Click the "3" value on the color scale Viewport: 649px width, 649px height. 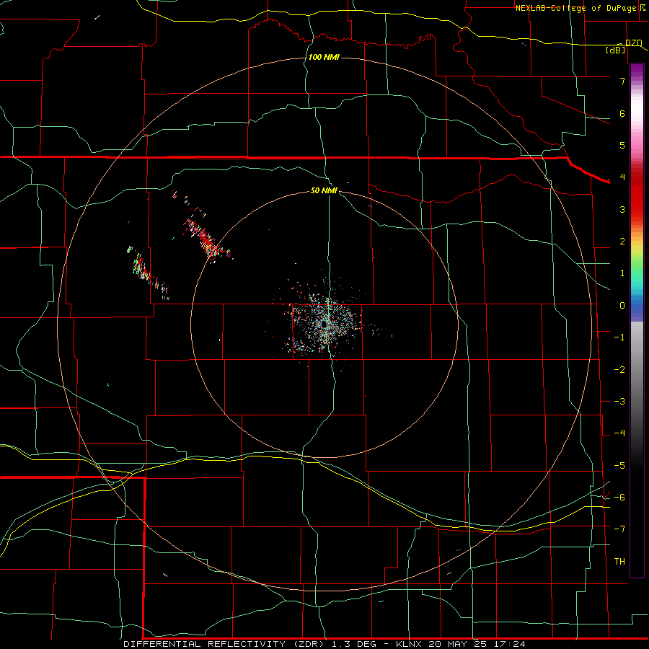point(622,209)
